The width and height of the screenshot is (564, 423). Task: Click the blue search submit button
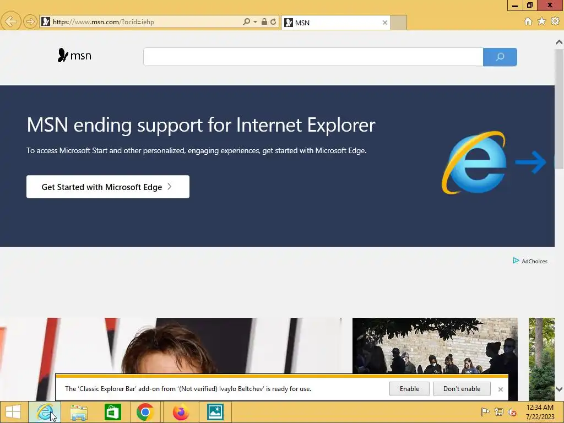click(x=500, y=57)
